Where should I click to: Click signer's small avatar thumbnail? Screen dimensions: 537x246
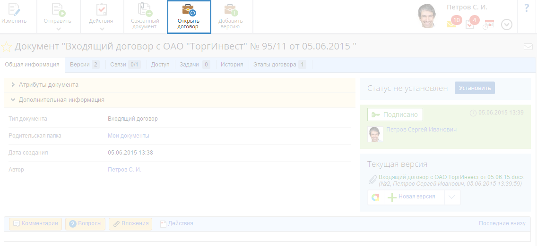click(x=375, y=134)
